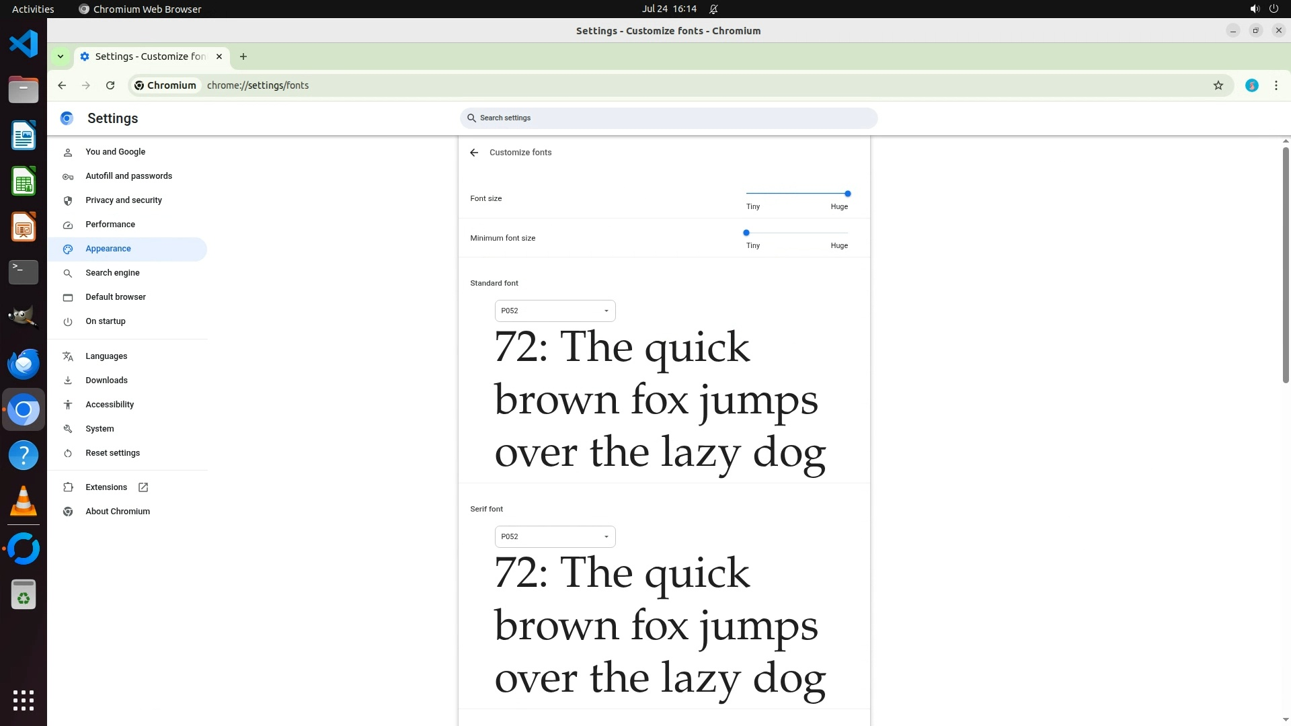Open the Standard font P052 dropdown
The height and width of the screenshot is (726, 1291).
555,311
